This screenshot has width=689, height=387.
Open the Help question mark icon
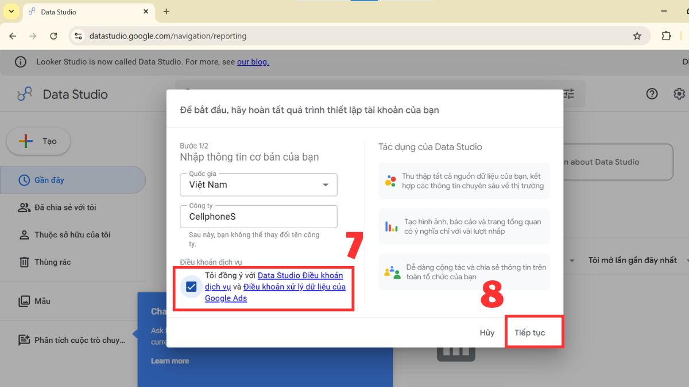[652, 94]
